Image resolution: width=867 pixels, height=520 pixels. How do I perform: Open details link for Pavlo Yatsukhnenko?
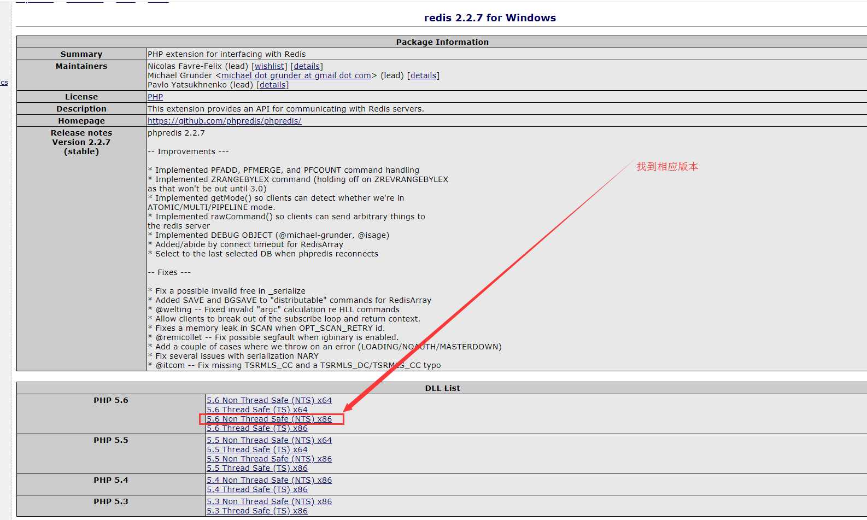coord(272,85)
